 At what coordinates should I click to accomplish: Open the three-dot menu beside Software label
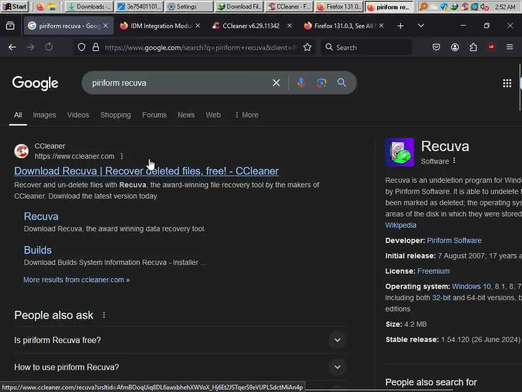click(454, 161)
